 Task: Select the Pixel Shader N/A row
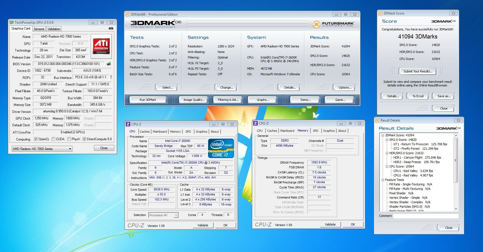401,193
